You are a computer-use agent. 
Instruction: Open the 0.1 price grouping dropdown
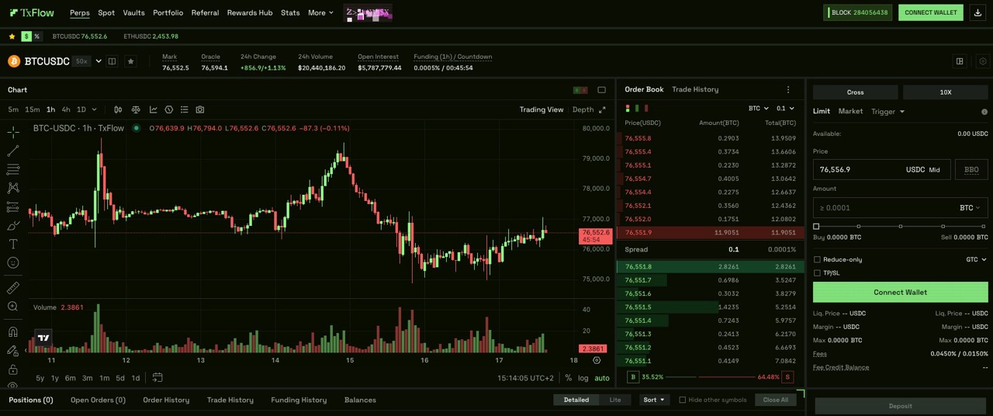click(785, 109)
